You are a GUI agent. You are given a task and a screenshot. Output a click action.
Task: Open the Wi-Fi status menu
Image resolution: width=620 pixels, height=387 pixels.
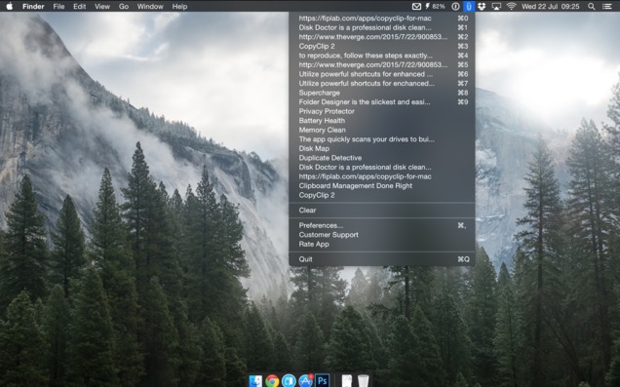click(x=511, y=6)
